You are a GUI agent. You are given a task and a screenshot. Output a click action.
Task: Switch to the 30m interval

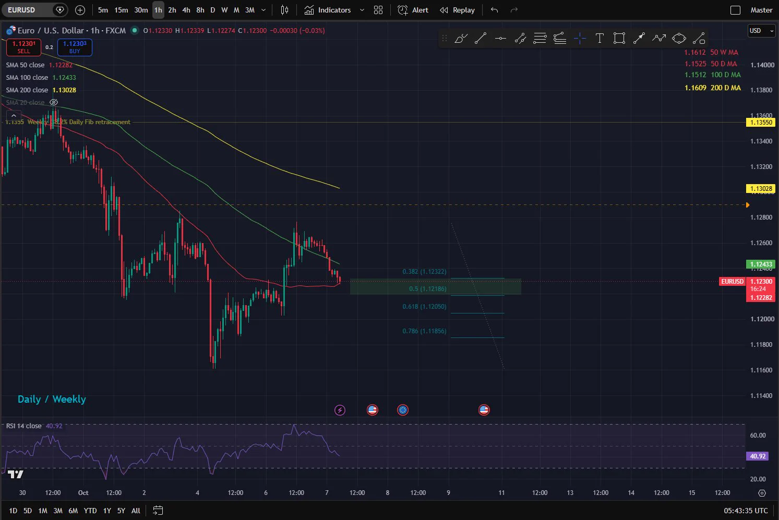point(141,10)
